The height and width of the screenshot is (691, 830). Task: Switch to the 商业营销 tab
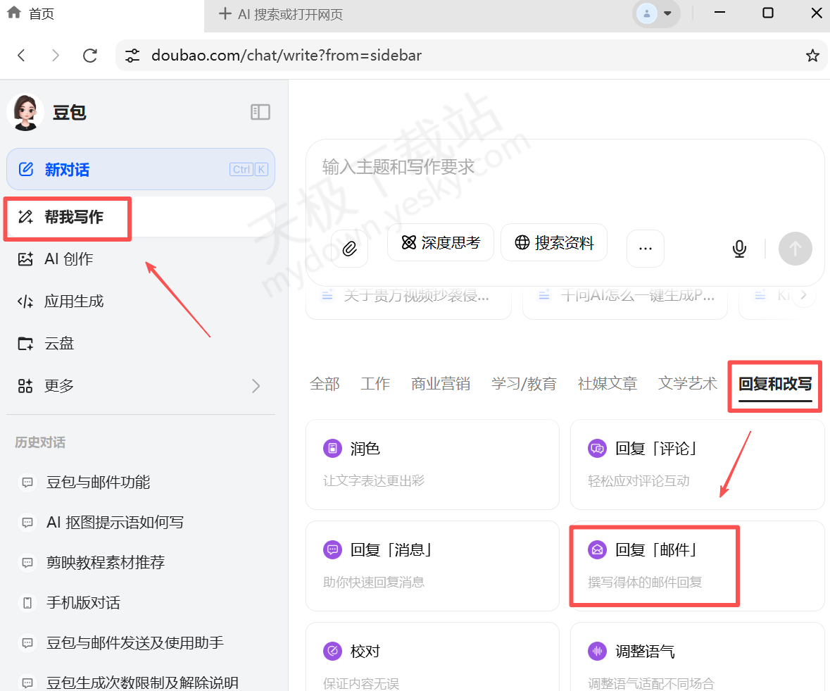[440, 383]
